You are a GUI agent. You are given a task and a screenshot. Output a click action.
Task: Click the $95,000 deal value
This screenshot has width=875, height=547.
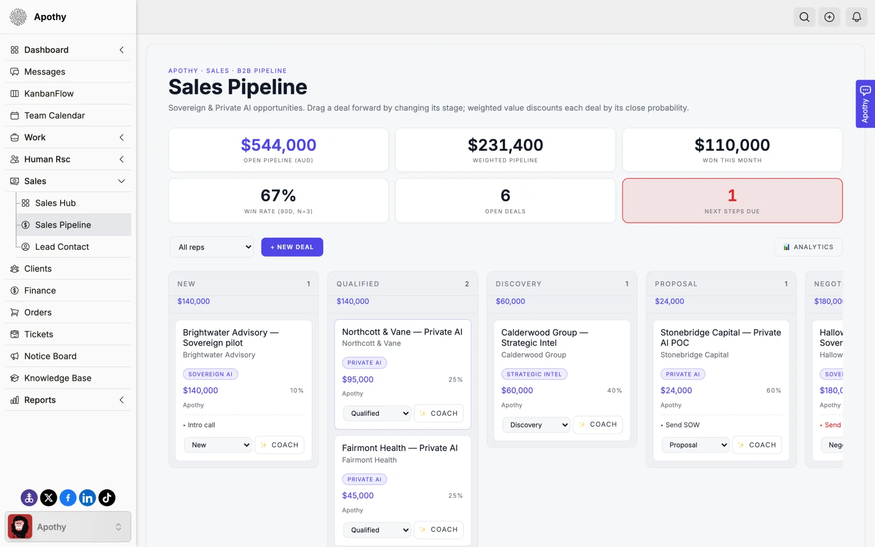tap(357, 379)
